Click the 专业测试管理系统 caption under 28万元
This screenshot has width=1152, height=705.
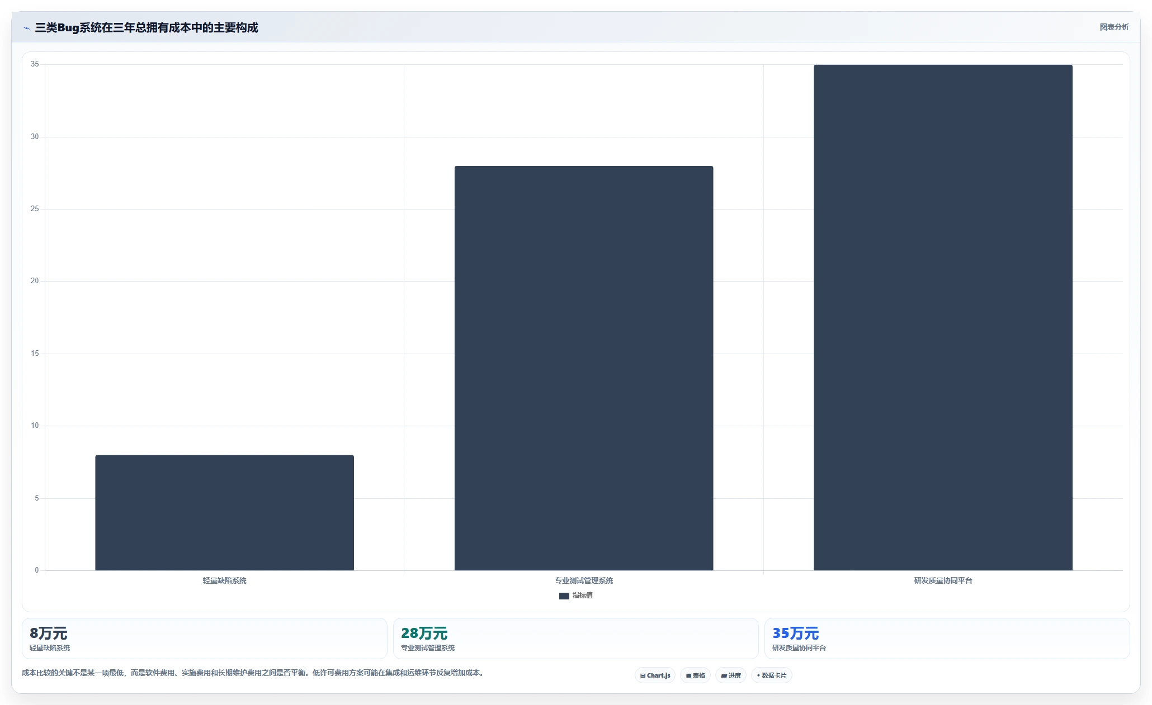tap(428, 648)
